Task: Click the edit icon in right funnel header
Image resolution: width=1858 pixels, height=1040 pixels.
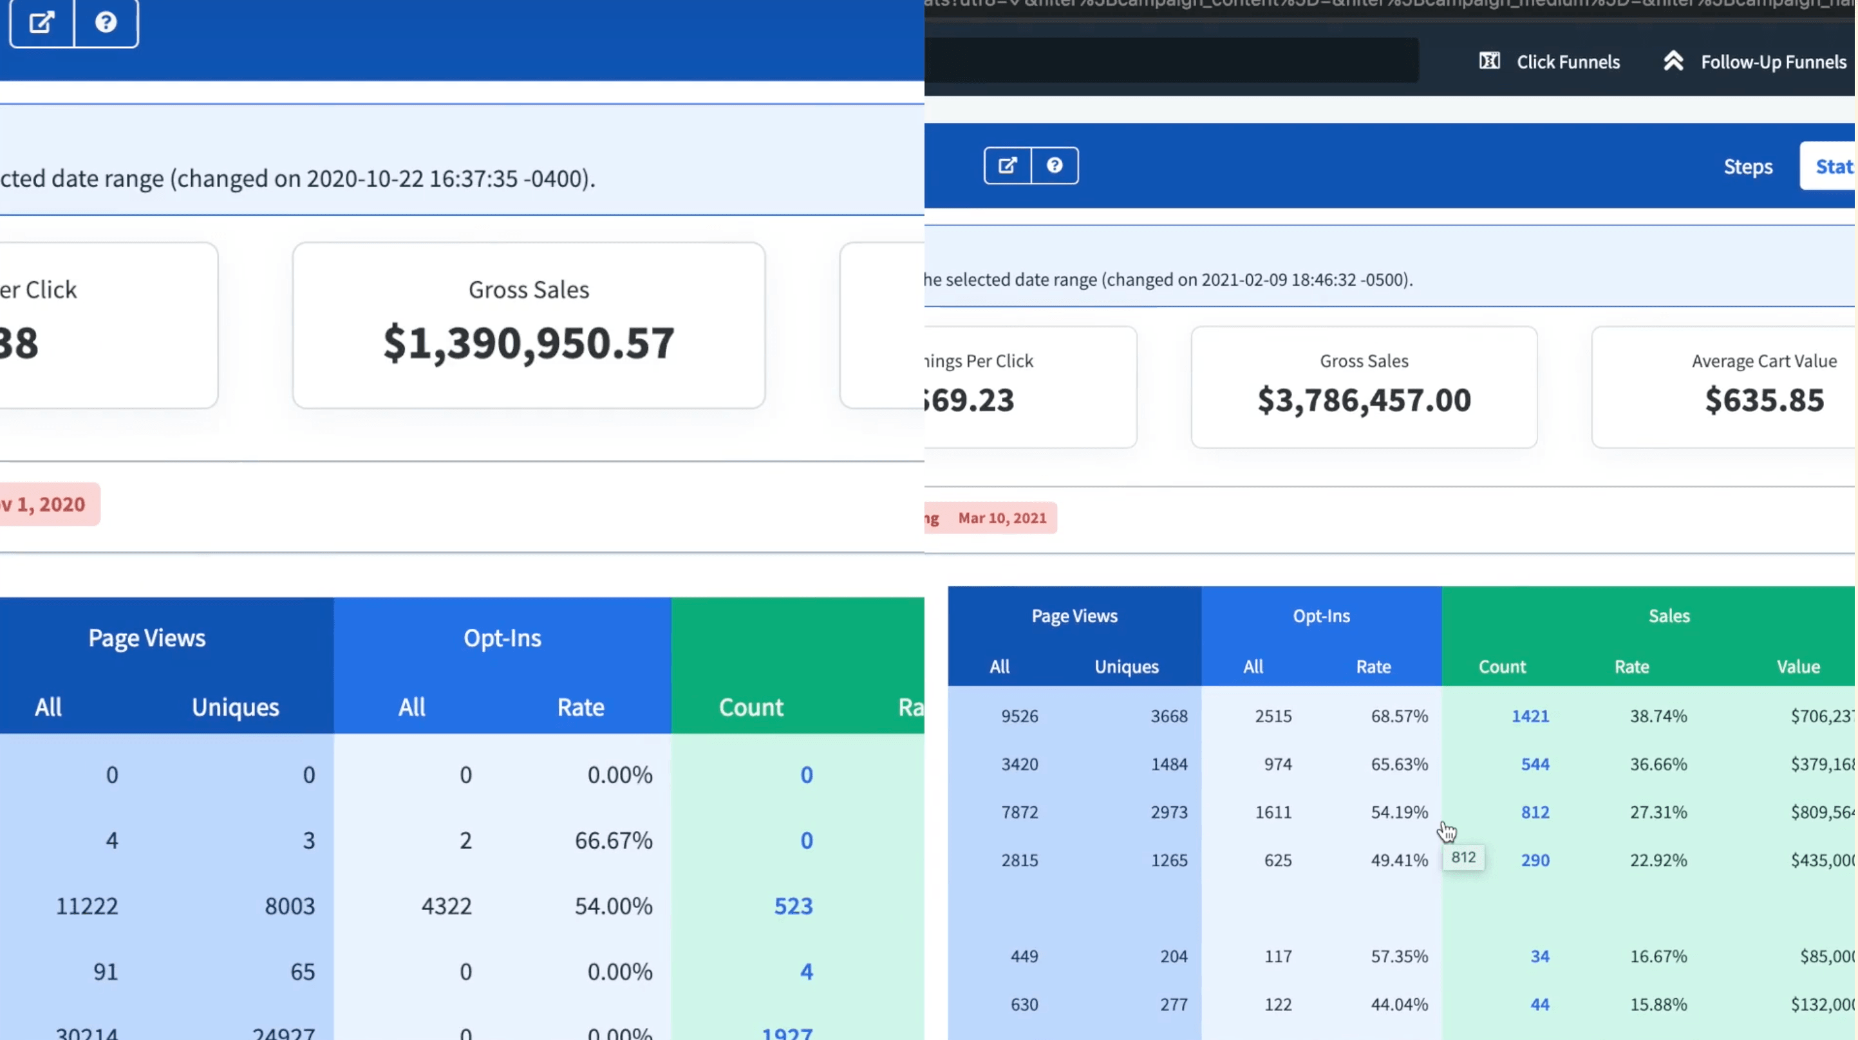Action: coord(1008,166)
